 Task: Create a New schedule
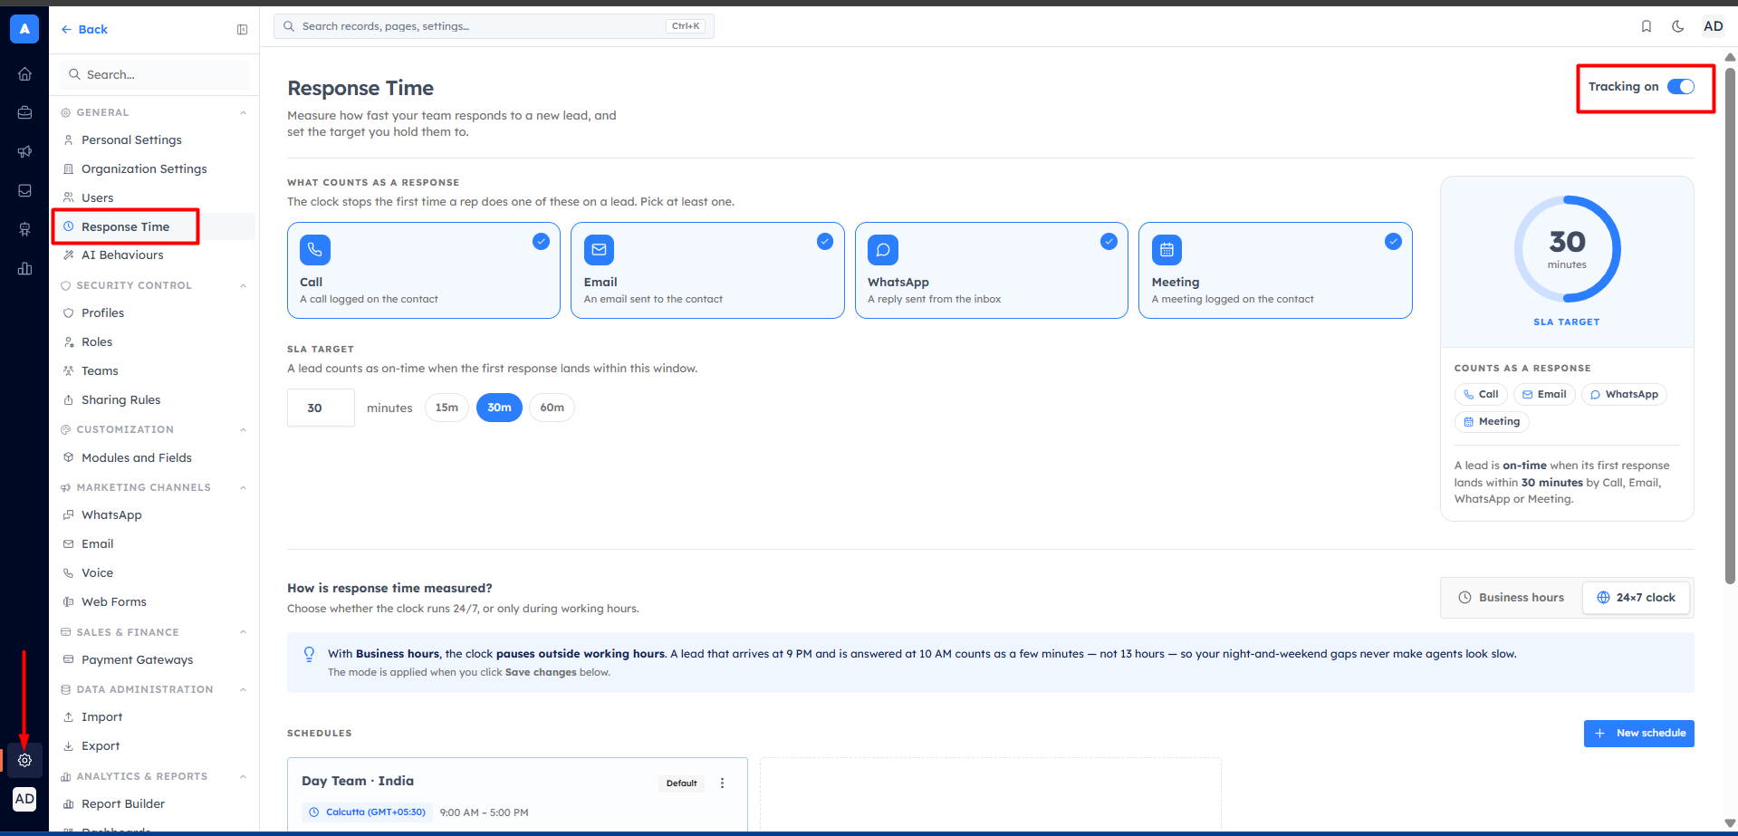point(1638,734)
